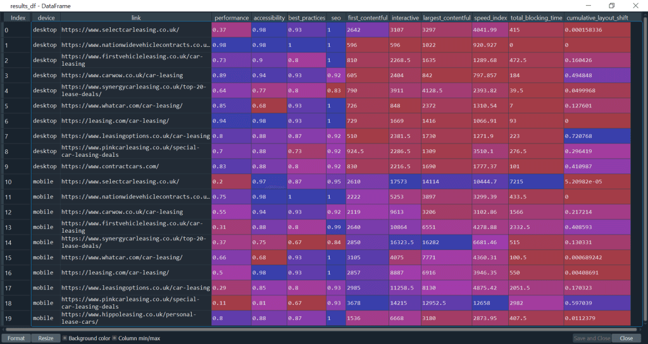The image size is (648, 344).
Task: Select speed_index cell 4041.99
Action: coord(490,30)
